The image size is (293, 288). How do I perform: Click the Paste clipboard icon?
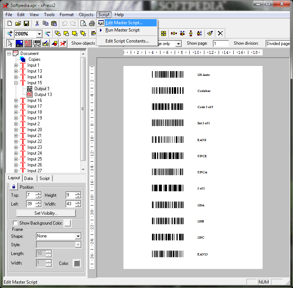[54, 23]
